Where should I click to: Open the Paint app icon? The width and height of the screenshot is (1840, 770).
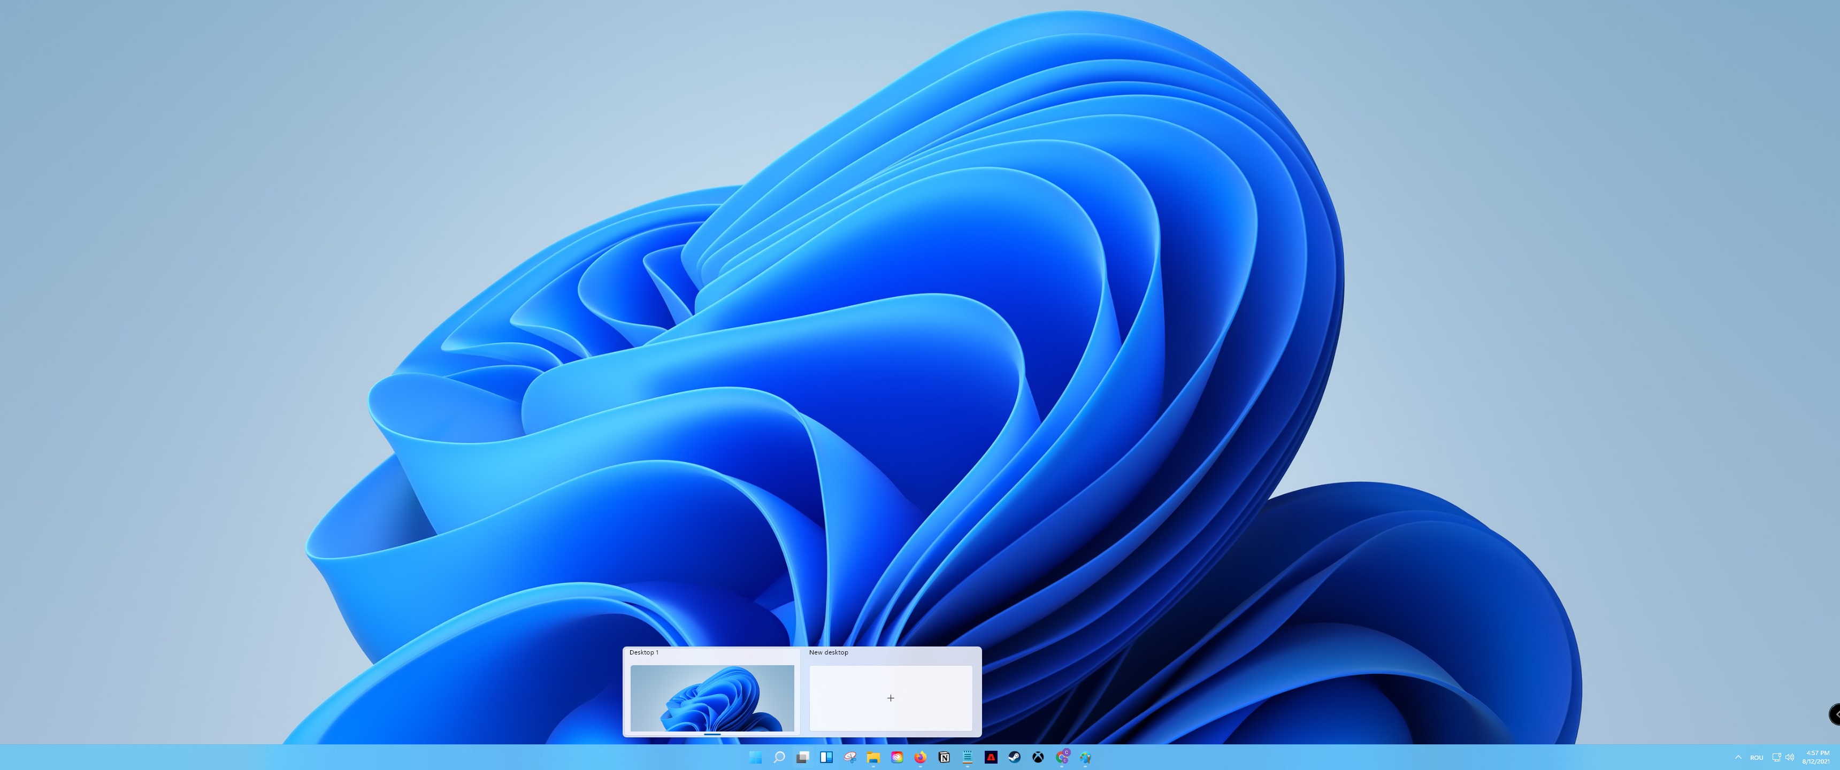coord(1085,757)
